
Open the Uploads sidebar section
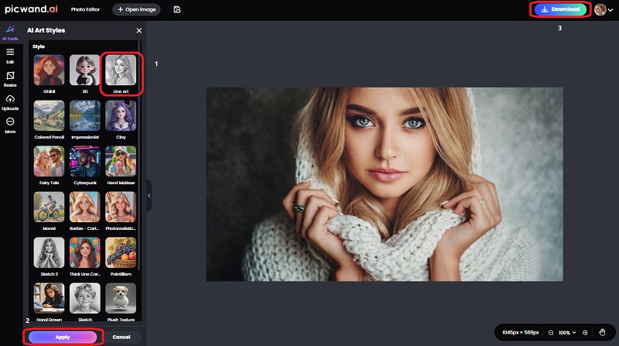pos(10,103)
